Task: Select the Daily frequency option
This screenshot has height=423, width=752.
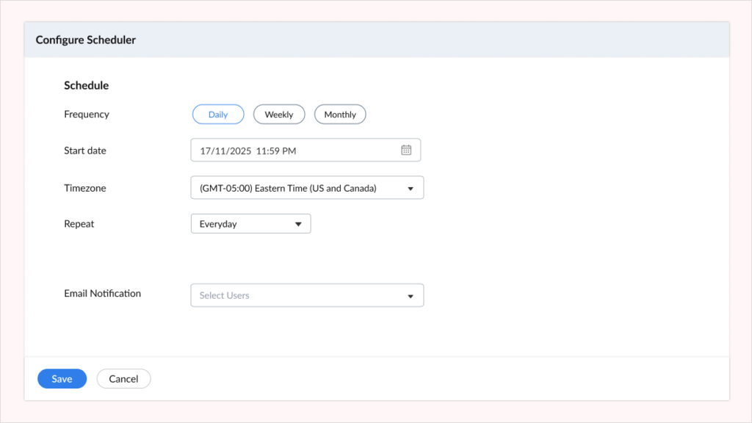Action: 218,114
